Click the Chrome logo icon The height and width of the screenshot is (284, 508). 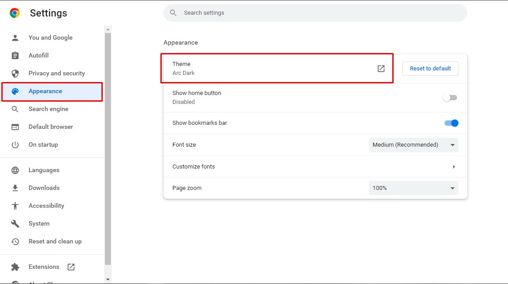click(x=15, y=13)
